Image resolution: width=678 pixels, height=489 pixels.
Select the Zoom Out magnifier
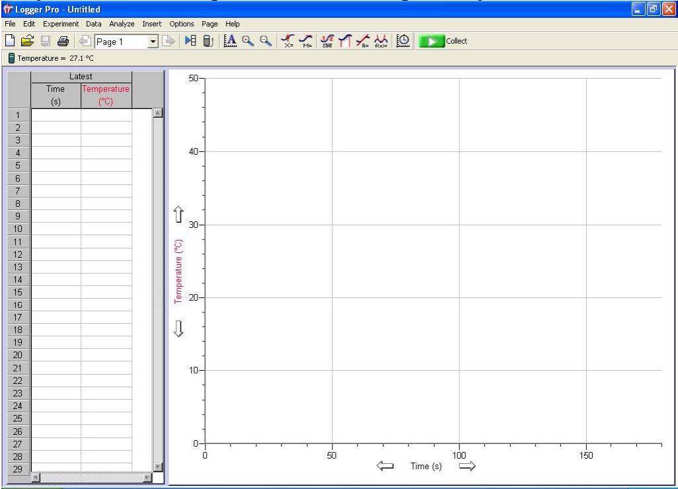coord(266,41)
